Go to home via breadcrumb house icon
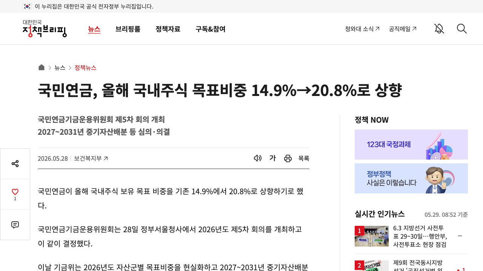Viewport: 483px width, 271px height. pyautogui.click(x=42, y=67)
